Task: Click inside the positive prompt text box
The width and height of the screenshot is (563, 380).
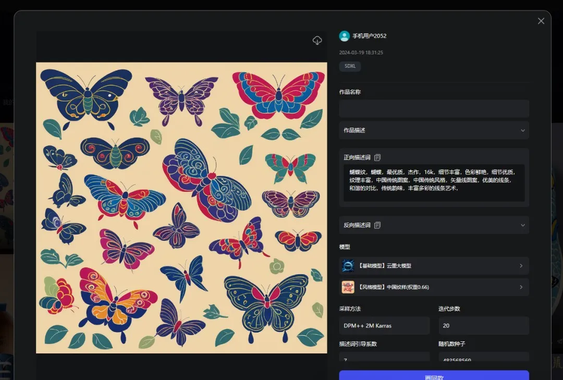Action: (434, 183)
